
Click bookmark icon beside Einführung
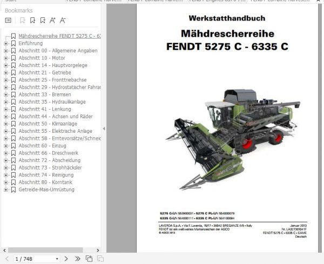(x=13, y=43)
